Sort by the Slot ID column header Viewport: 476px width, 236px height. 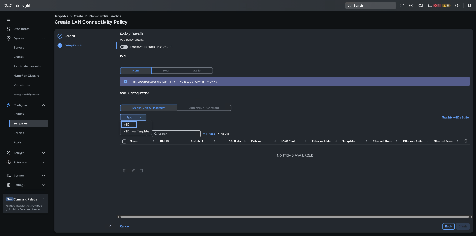click(x=164, y=141)
